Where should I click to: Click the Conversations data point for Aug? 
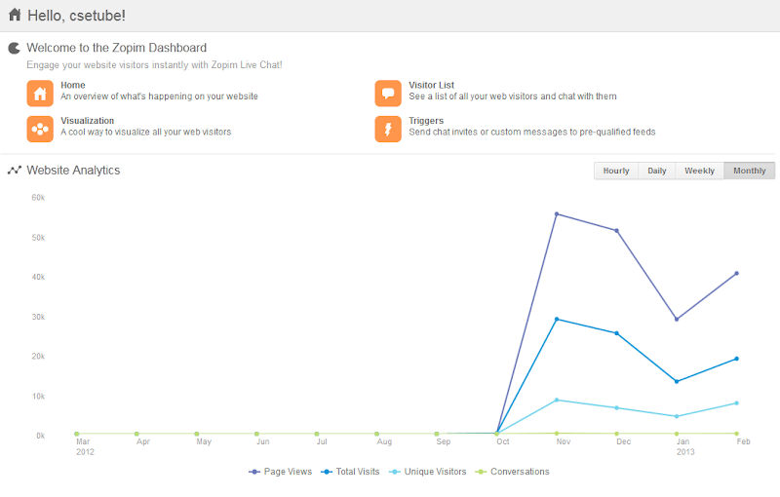tap(376, 434)
